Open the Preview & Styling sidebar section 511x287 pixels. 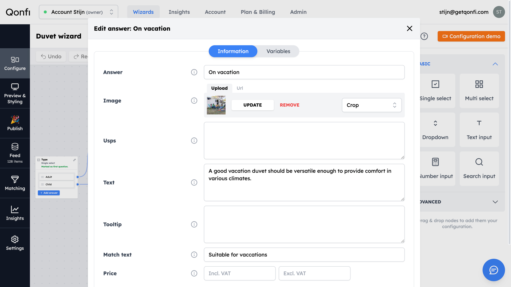point(15,94)
